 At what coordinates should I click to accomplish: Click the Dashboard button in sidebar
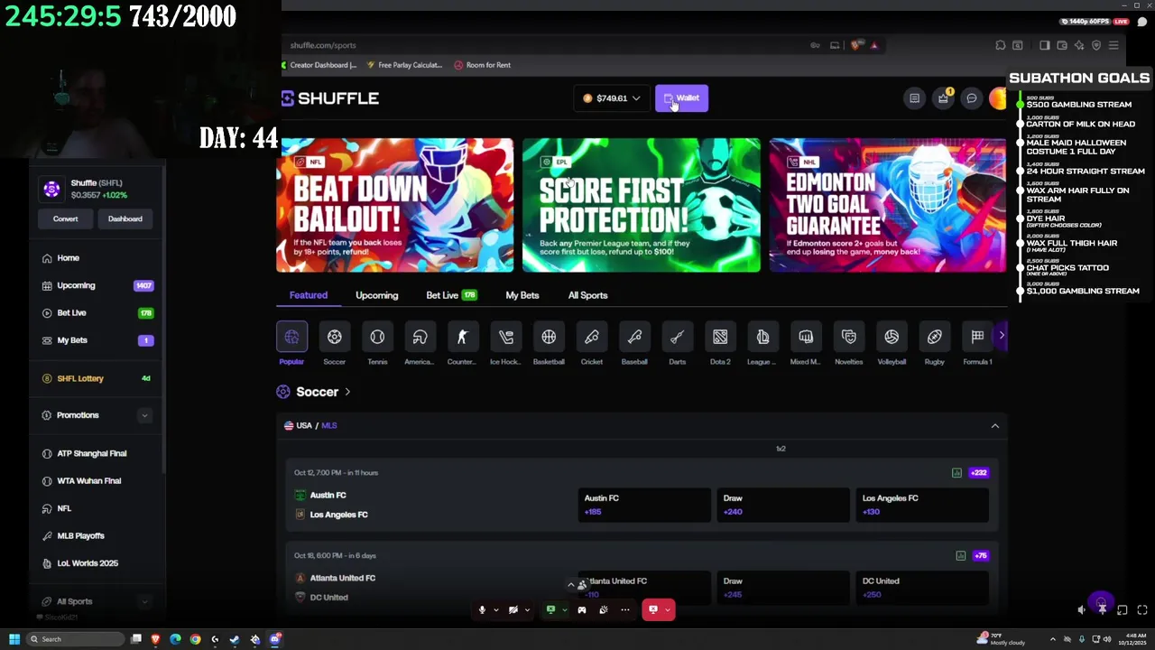click(125, 219)
